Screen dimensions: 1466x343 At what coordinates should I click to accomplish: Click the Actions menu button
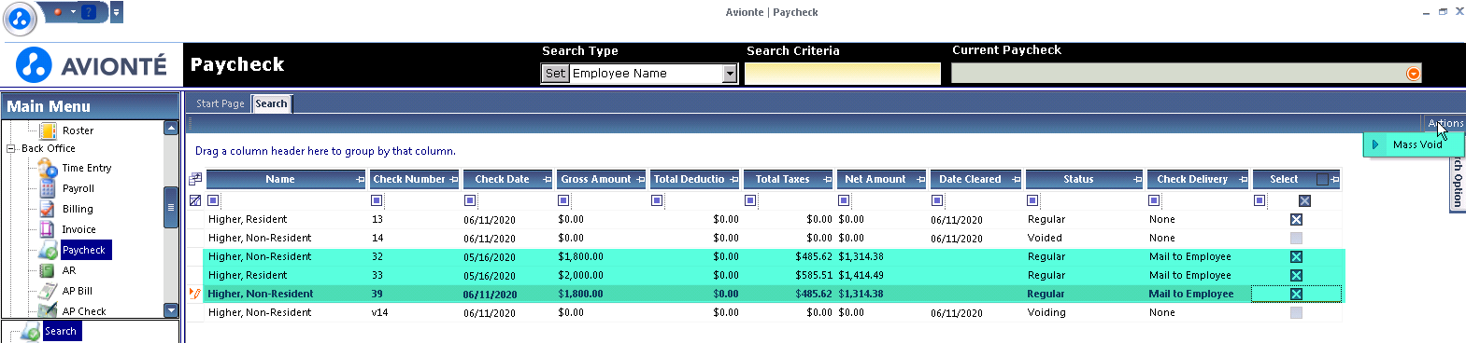point(1445,123)
